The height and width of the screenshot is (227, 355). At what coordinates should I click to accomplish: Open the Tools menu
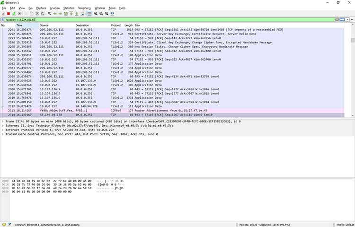[x=112, y=8]
